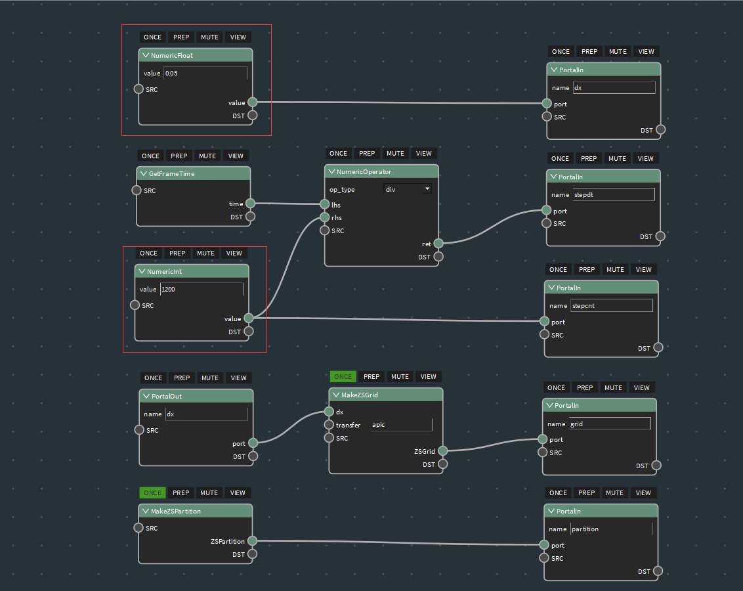Click the DST output socket of NumericFloat

pyautogui.click(x=253, y=115)
